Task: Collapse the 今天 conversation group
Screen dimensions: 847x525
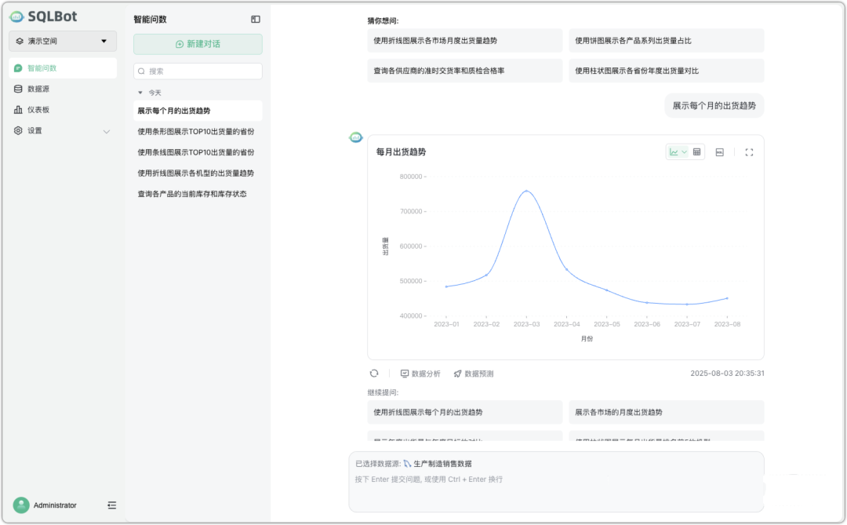Action: point(140,93)
